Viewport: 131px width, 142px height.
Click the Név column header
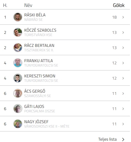[28, 5]
